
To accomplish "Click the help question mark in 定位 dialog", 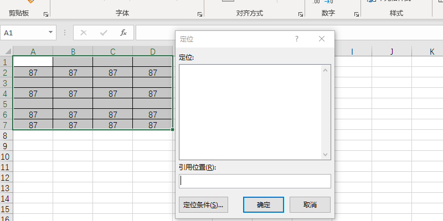I will point(297,39).
